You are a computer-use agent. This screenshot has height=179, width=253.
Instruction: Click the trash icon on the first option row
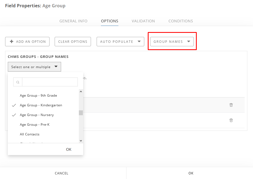coord(231,105)
